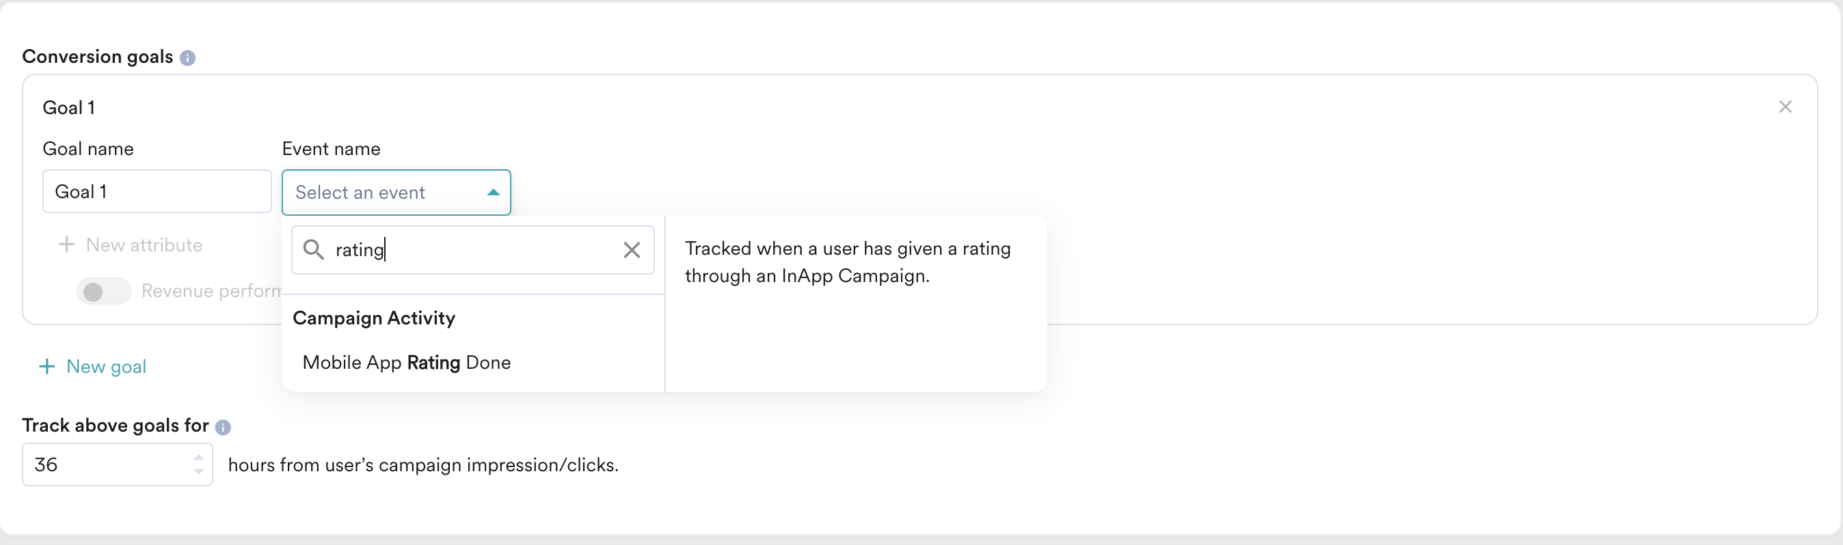1843x545 pixels.
Task: Click the magnifier icon in event search
Action: [x=313, y=249]
